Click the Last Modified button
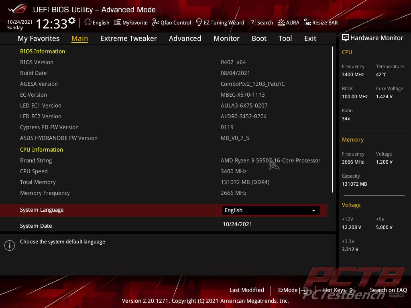Screen dimensions: 411x308 click(x=246, y=290)
